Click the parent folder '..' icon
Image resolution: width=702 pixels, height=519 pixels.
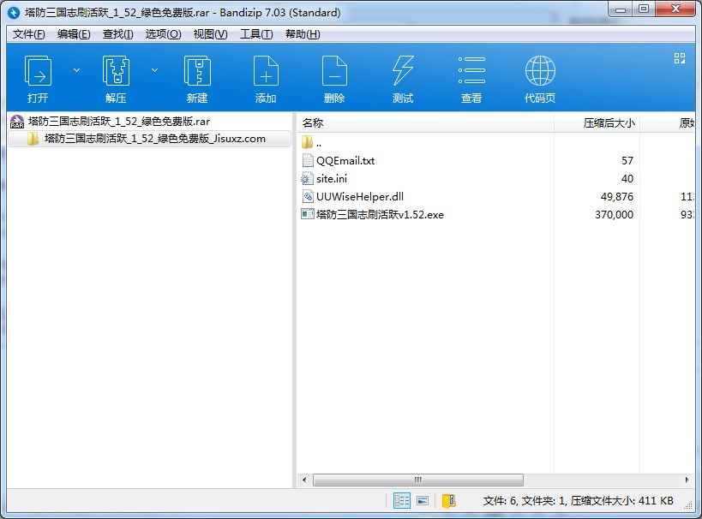(307, 143)
